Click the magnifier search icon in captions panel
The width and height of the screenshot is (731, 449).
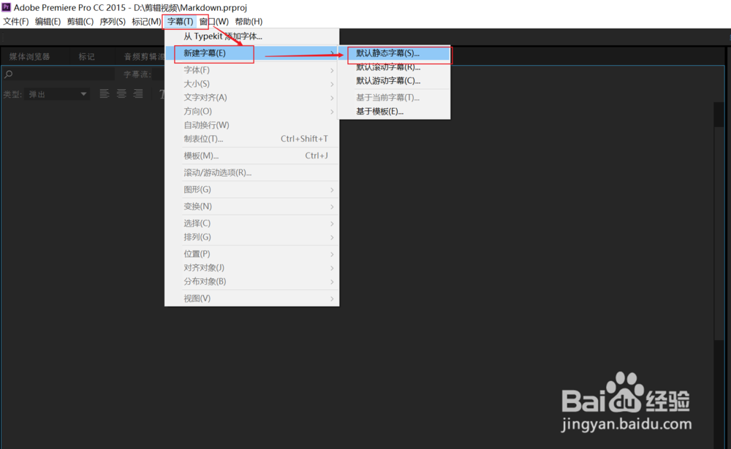[x=8, y=74]
